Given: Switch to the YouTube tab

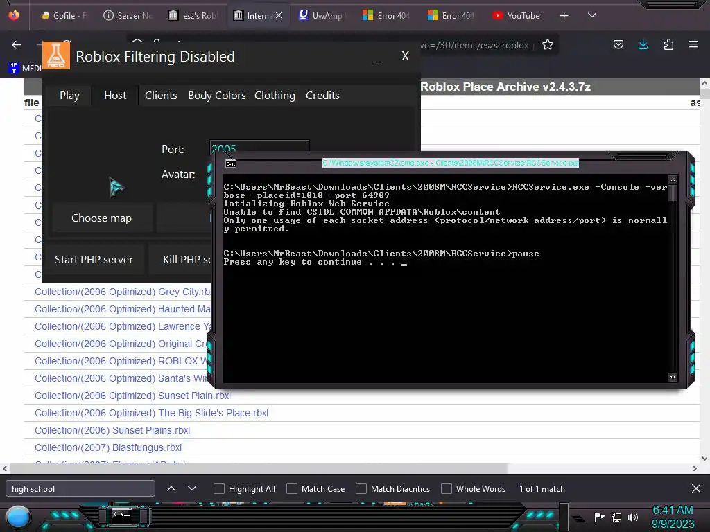Looking at the screenshot, I should 517,16.
